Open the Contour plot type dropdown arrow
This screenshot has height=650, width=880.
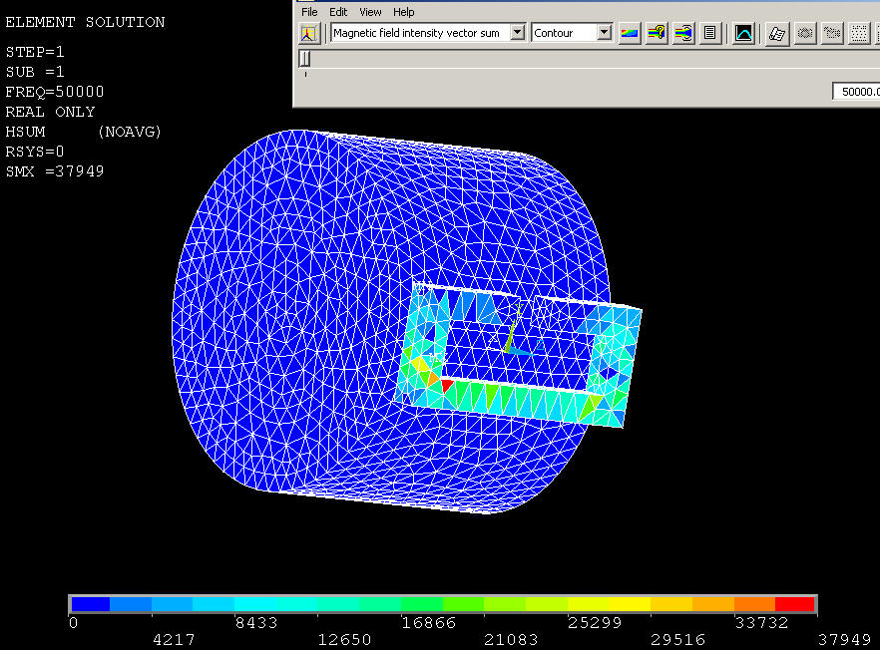(604, 33)
